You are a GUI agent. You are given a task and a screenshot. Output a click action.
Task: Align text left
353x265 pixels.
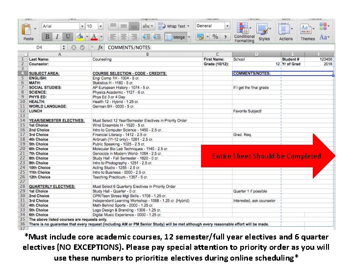click(113, 37)
